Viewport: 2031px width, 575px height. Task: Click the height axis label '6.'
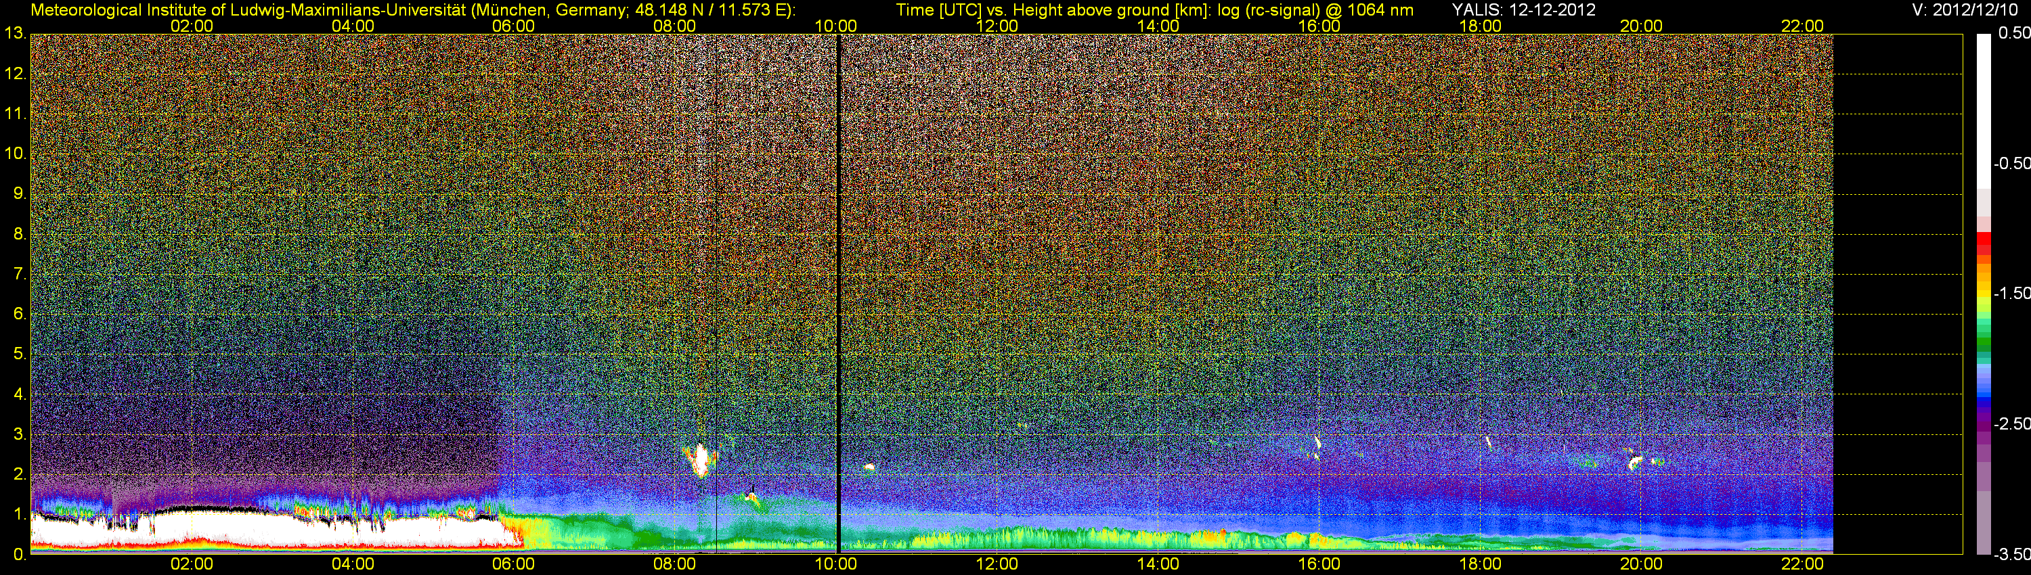coord(20,313)
